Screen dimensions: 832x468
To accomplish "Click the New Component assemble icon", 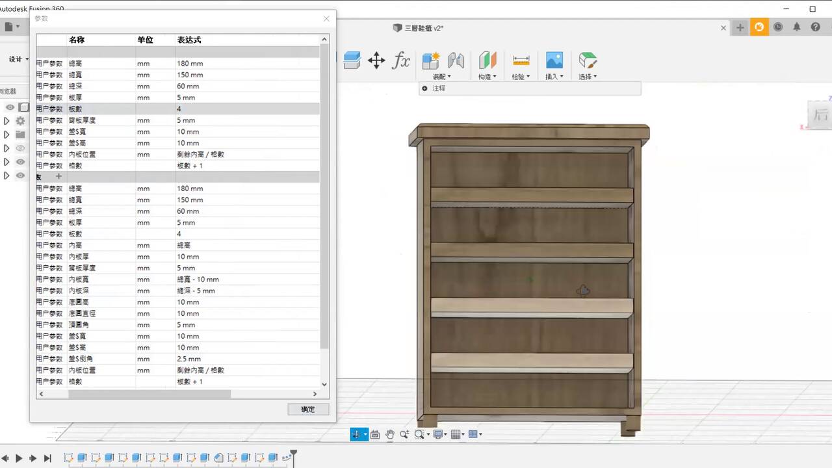I will (x=431, y=60).
